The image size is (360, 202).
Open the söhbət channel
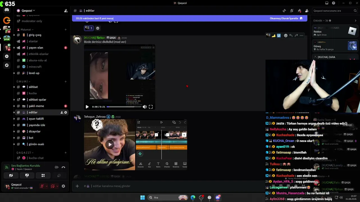point(42,87)
